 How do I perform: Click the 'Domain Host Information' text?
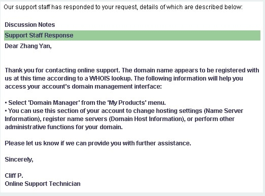147,119
